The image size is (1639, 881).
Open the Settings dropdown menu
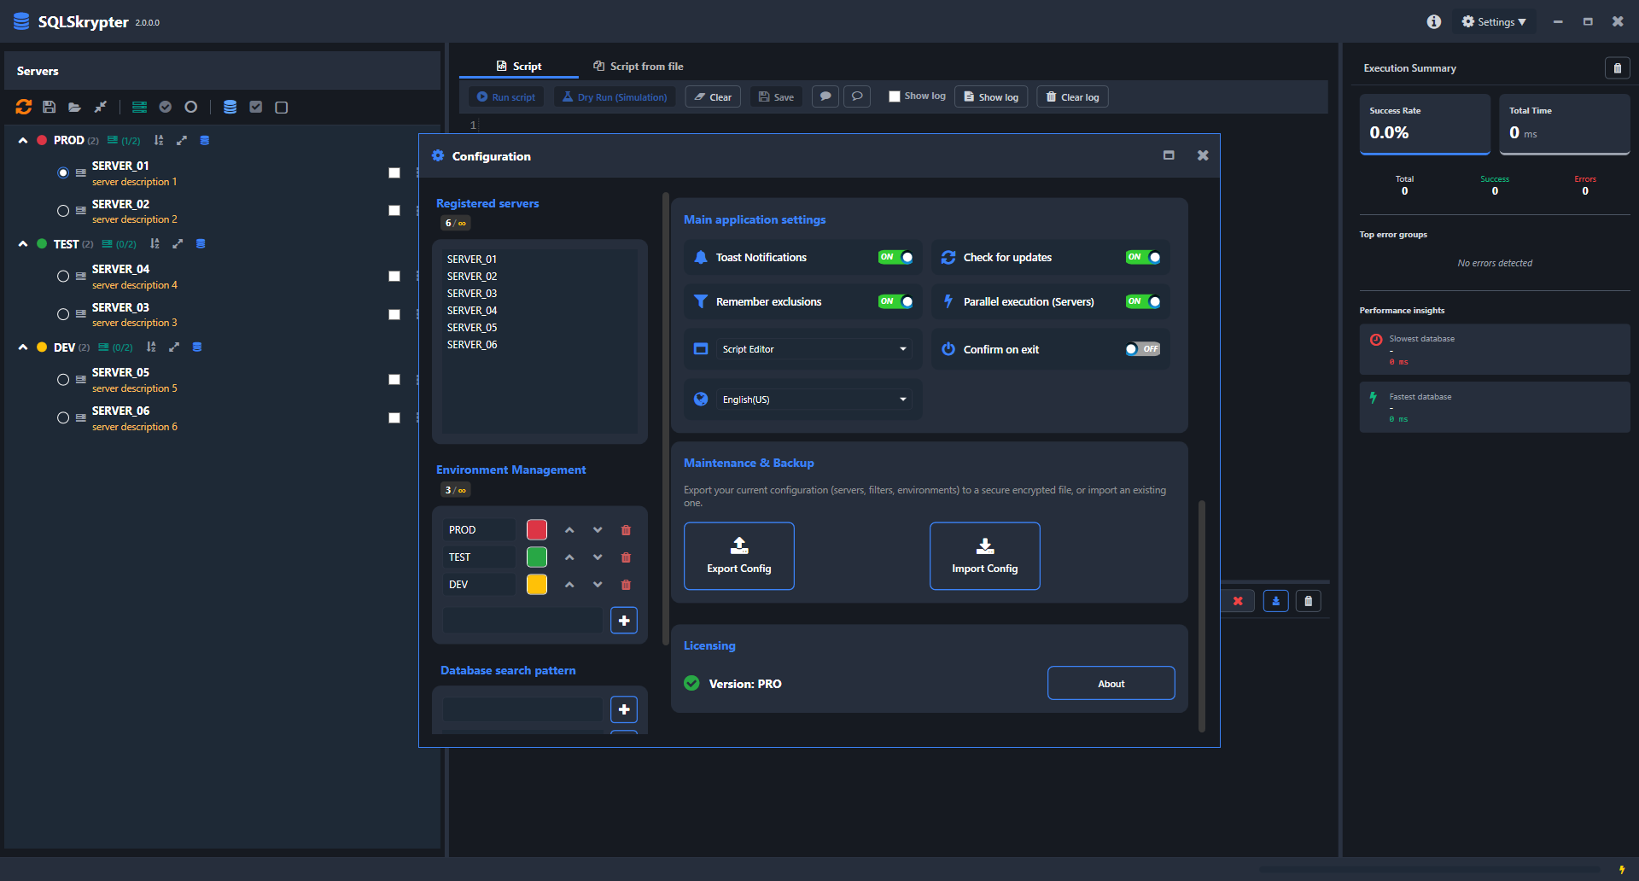click(1495, 21)
